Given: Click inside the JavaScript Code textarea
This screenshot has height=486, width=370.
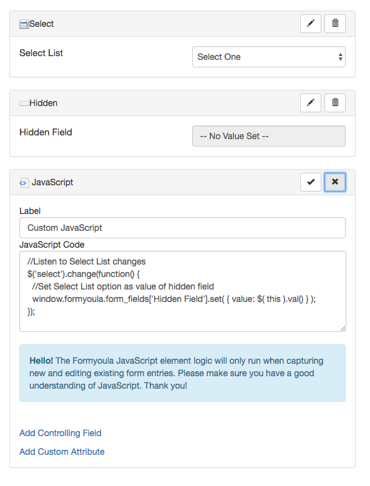Looking at the screenshot, I should click(183, 291).
